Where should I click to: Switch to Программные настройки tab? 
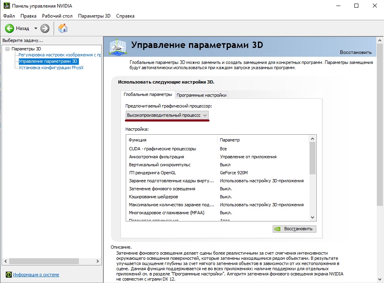[201, 95]
